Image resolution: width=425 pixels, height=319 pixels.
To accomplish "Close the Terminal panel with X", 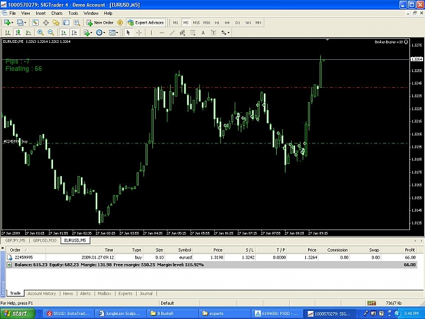I will click(3, 248).
